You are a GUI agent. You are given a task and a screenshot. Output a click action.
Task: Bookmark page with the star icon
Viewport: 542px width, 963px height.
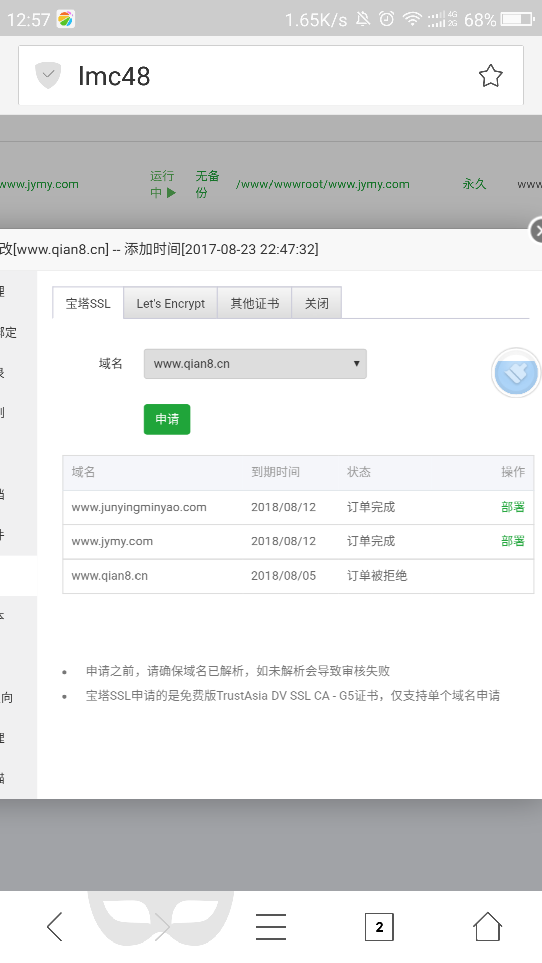(490, 76)
